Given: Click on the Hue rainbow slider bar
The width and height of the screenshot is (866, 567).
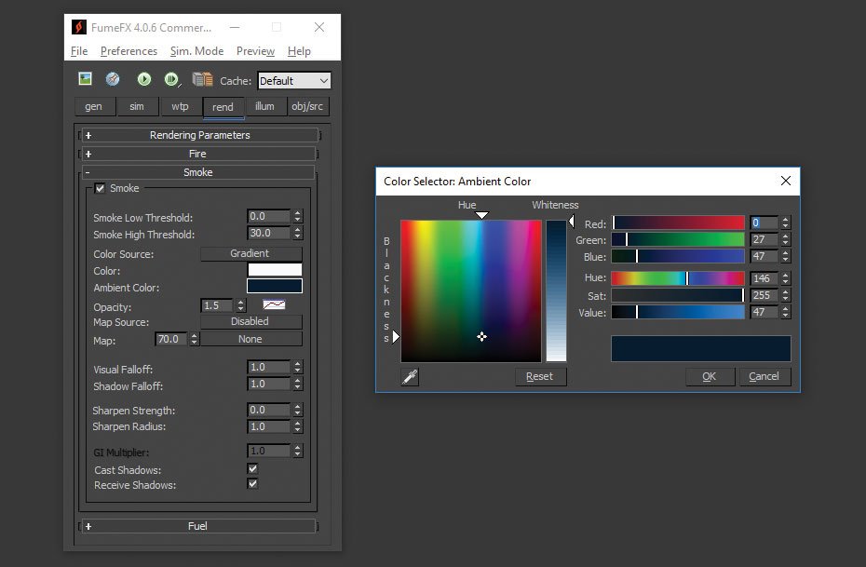Looking at the screenshot, I should coord(678,278).
